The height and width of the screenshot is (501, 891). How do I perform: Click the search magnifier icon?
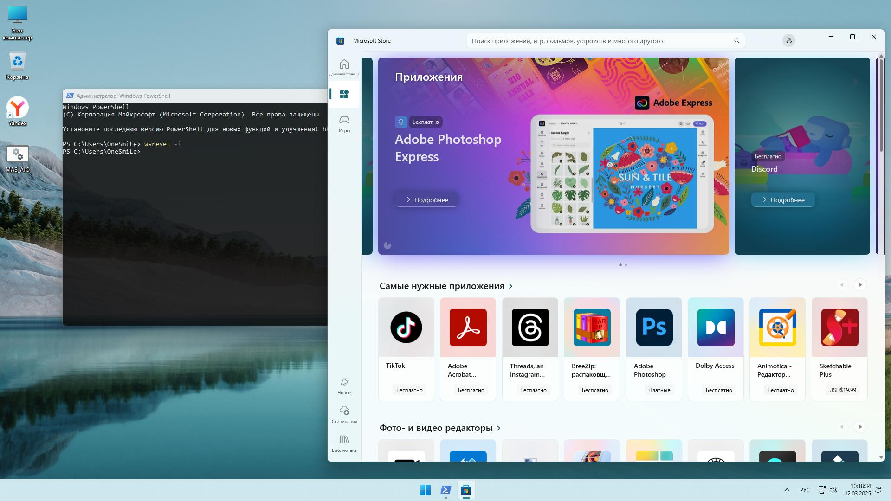click(x=736, y=41)
